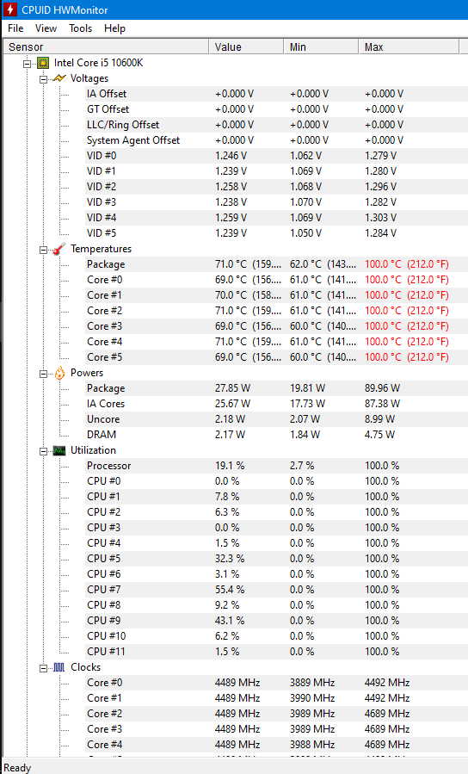Image resolution: width=468 pixels, height=774 pixels.
Task: Click the Utilization graph icon
Action: tap(59, 450)
